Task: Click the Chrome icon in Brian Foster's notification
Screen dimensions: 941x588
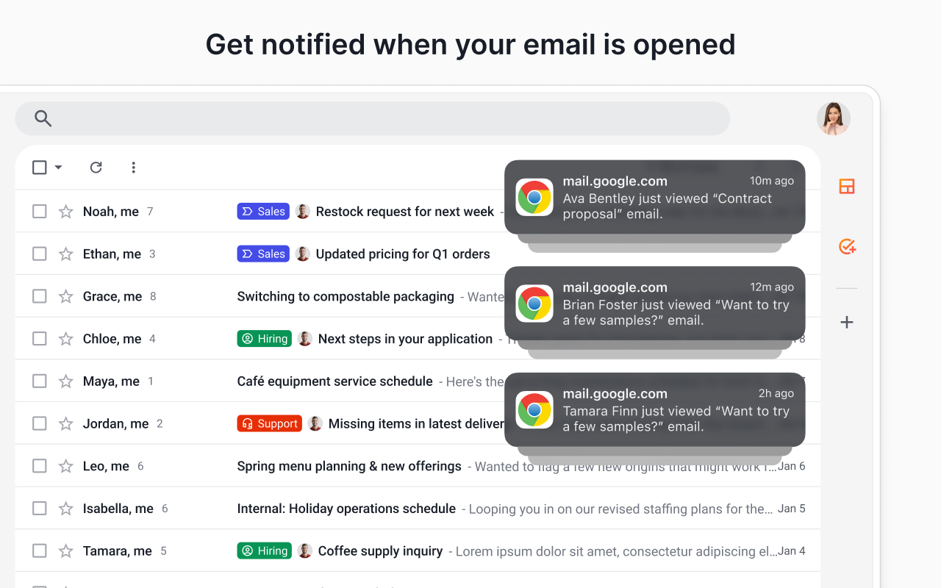Action: click(534, 304)
